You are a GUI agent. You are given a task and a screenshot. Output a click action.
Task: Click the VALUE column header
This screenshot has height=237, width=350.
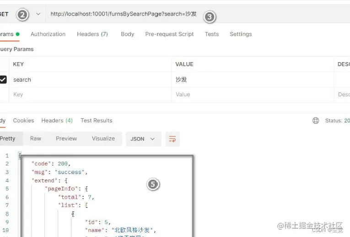pos(184,64)
